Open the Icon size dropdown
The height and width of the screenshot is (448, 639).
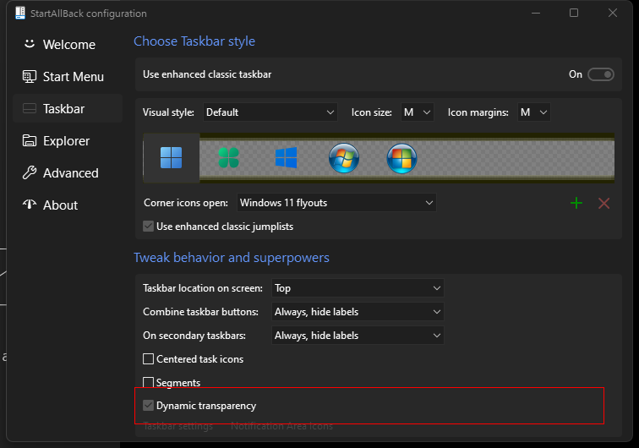(417, 112)
